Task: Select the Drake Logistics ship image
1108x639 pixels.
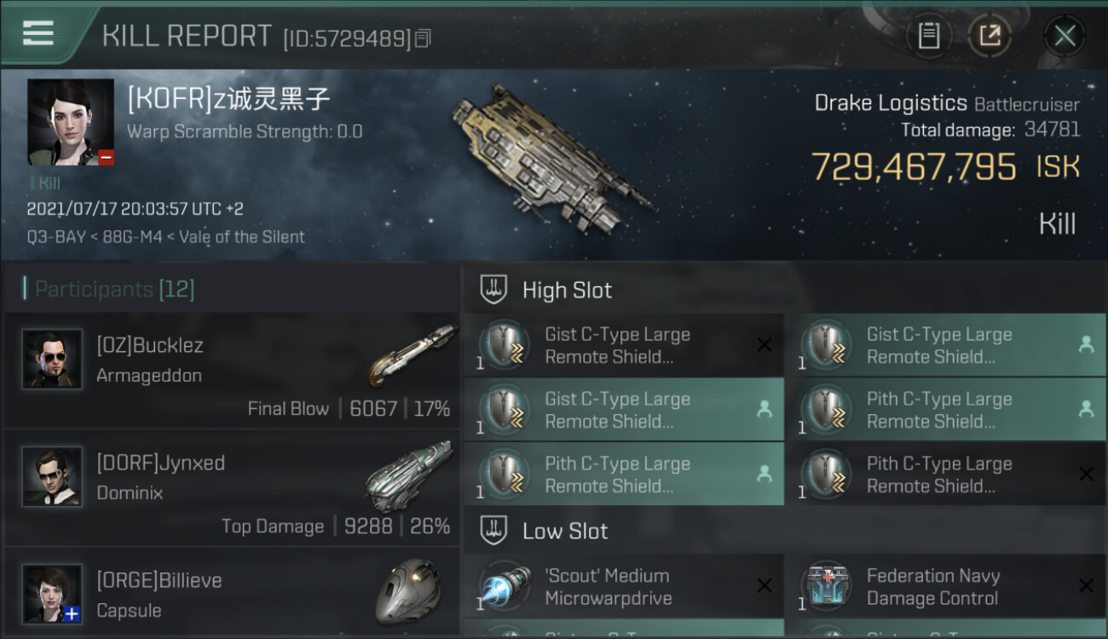Action: (554, 158)
